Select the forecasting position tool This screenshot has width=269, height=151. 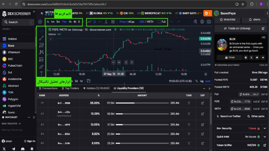[x=41, y=59]
